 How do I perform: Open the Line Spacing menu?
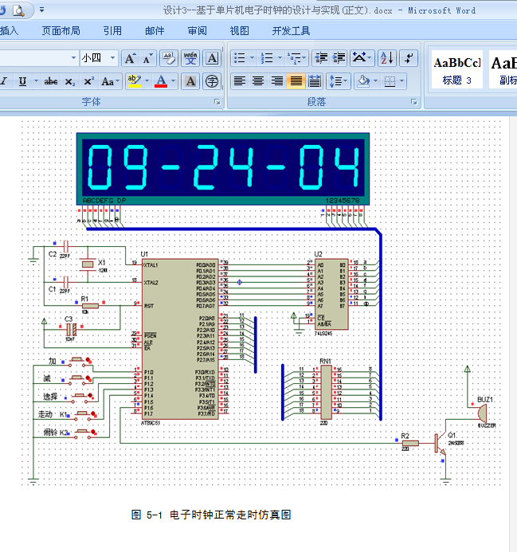[339, 82]
